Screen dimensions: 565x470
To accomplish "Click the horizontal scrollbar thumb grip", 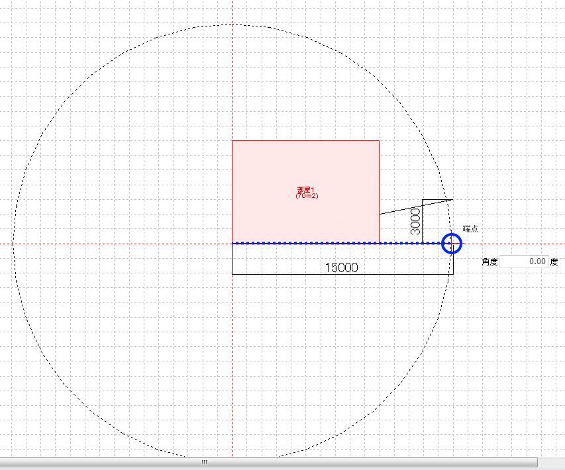I will pos(205,462).
